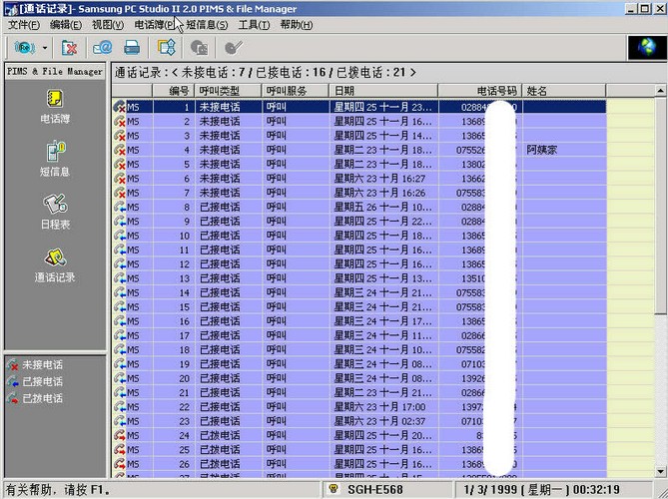The image size is (668, 499).
Task: Sort by 呼叫服务 column header
Action: (x=296, y=91)
